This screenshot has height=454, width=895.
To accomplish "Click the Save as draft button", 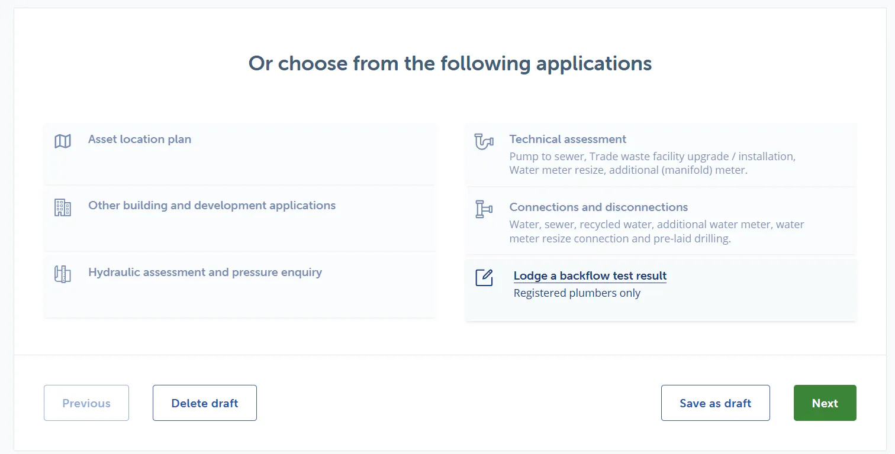I will pos(716,403).
